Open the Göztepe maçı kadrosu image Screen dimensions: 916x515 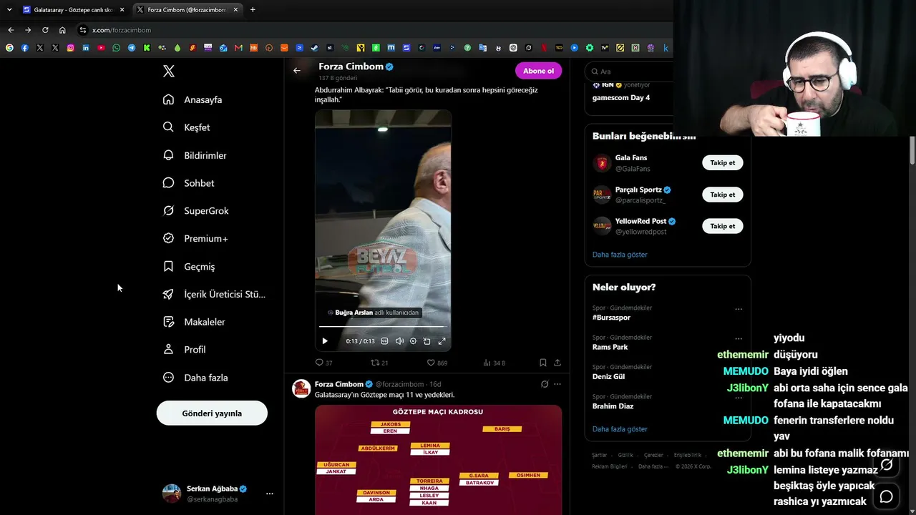tap(438, 460)
